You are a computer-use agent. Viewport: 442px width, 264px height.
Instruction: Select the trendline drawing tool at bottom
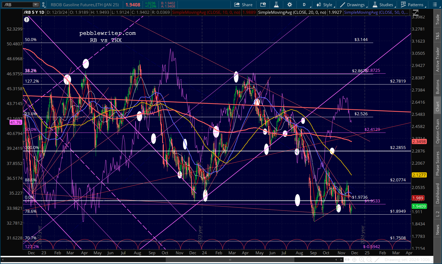[377, 260]
